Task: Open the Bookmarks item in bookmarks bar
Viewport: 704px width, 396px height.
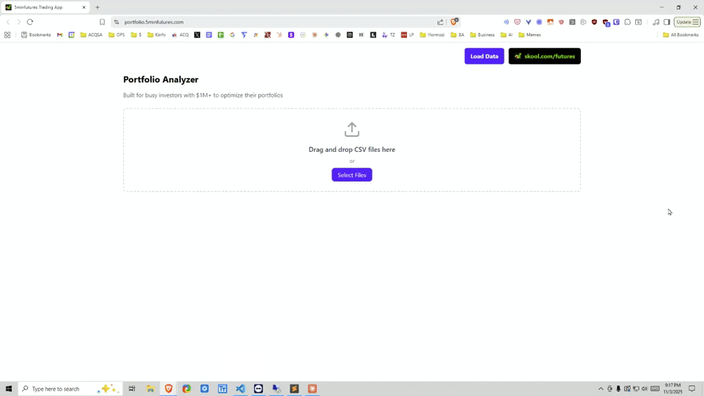Action: [x=36, y=34]
